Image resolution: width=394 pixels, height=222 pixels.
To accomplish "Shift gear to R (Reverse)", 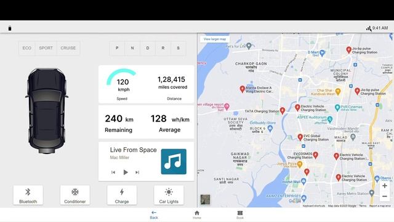I will (x=163, y=48).
